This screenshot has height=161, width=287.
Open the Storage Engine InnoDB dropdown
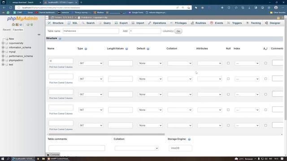tap(180, 148)
